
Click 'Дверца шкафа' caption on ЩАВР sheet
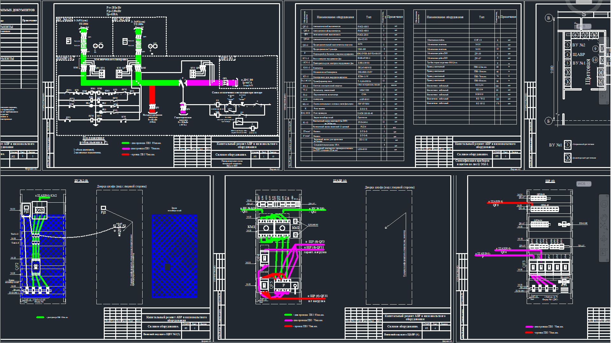(x=390, y=187)
